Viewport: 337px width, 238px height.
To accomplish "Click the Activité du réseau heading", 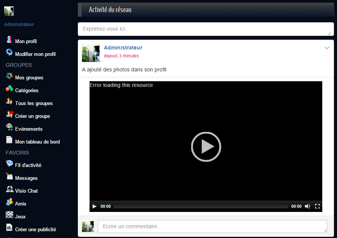I will [110, 10].
